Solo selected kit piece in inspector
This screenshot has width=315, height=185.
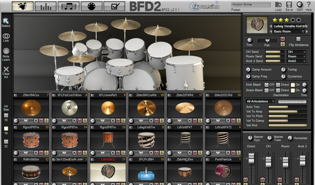point(282,44)
